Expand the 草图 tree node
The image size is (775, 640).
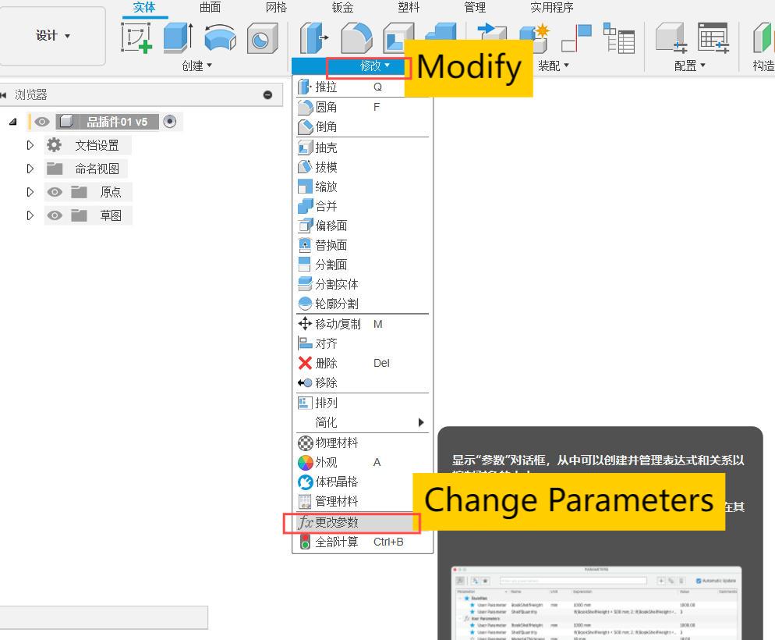(x=30, y=215)
